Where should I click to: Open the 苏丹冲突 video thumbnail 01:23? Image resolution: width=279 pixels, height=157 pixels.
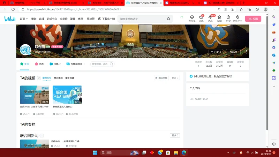35,95
